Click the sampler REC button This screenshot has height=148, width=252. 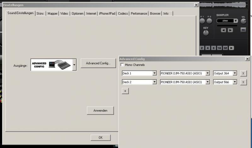tap(243, 30)
